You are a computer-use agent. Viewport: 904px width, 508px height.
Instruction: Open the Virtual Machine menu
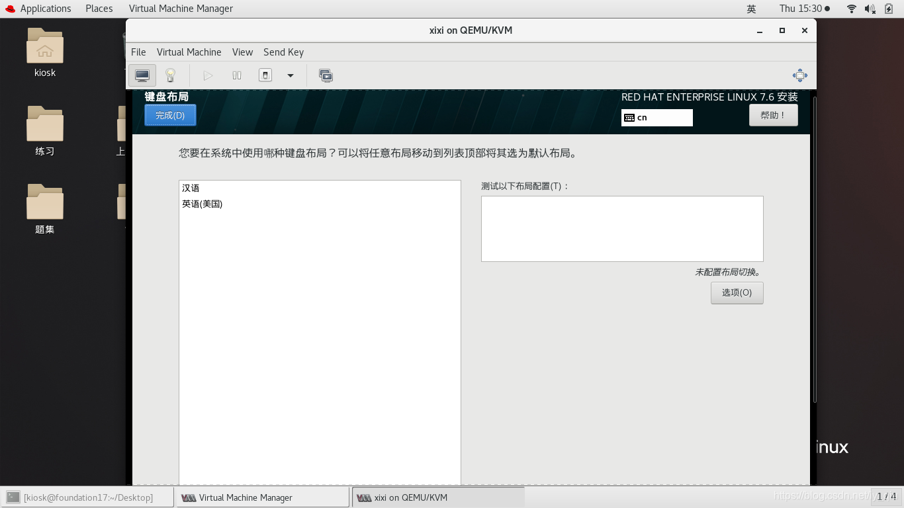click(x=189, y=52)
